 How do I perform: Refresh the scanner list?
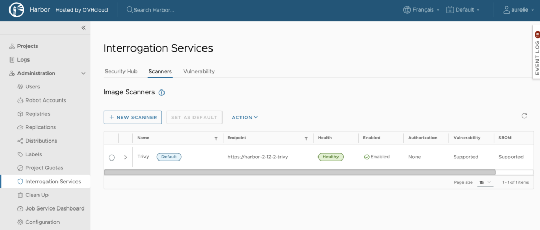(524, 116)
